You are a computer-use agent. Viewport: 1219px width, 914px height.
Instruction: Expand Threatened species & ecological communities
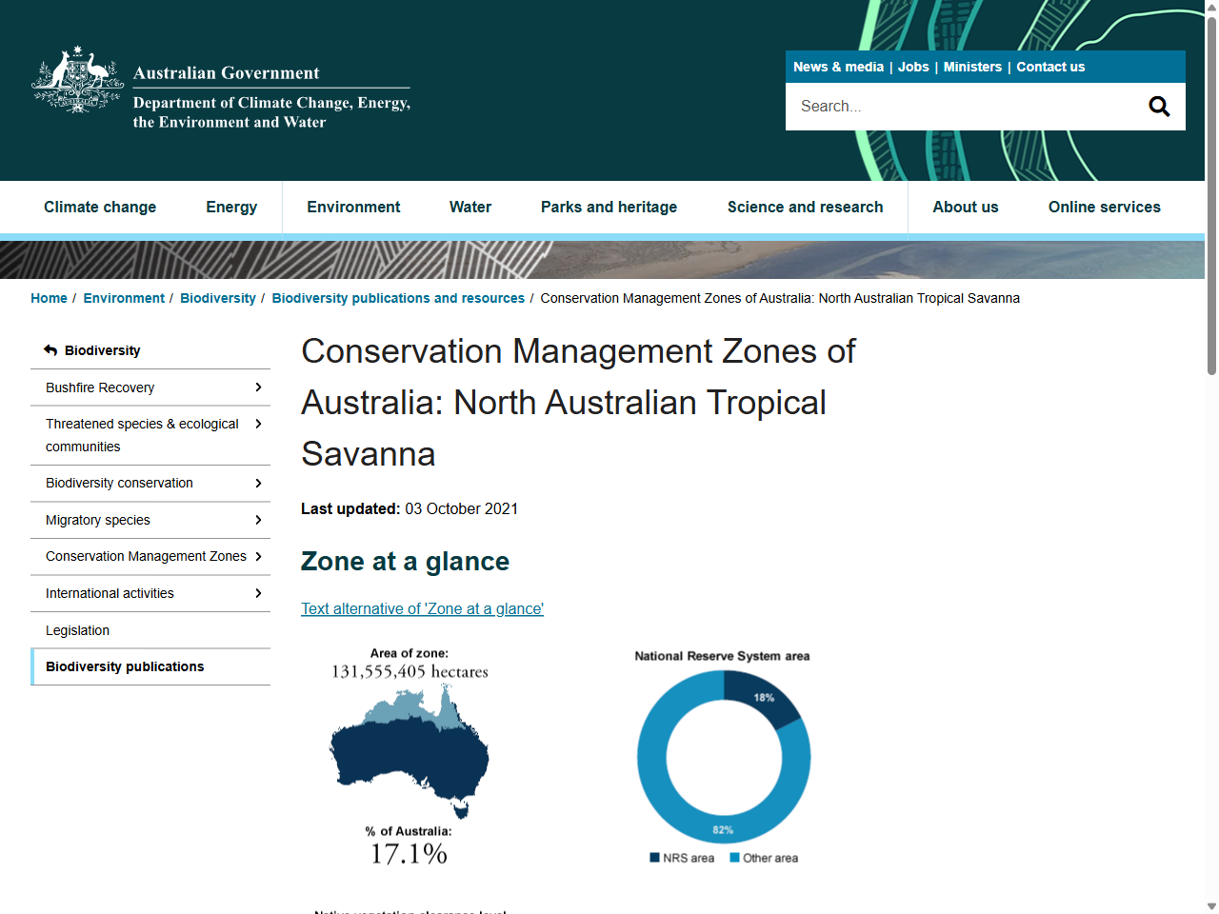(257, 424)
